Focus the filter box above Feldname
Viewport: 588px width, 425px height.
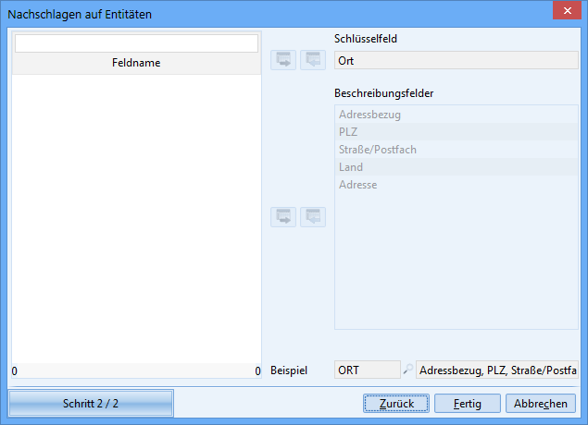pos(136,43)
